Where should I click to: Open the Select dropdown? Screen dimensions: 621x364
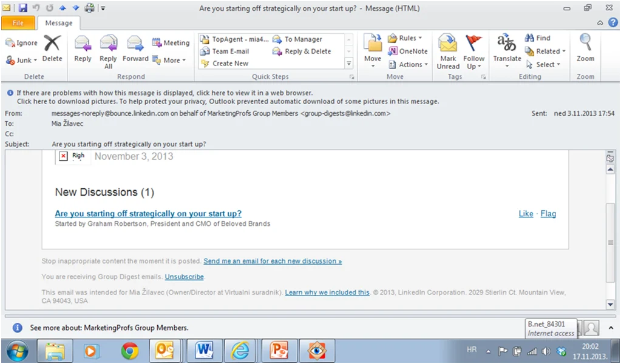point(543,64)
